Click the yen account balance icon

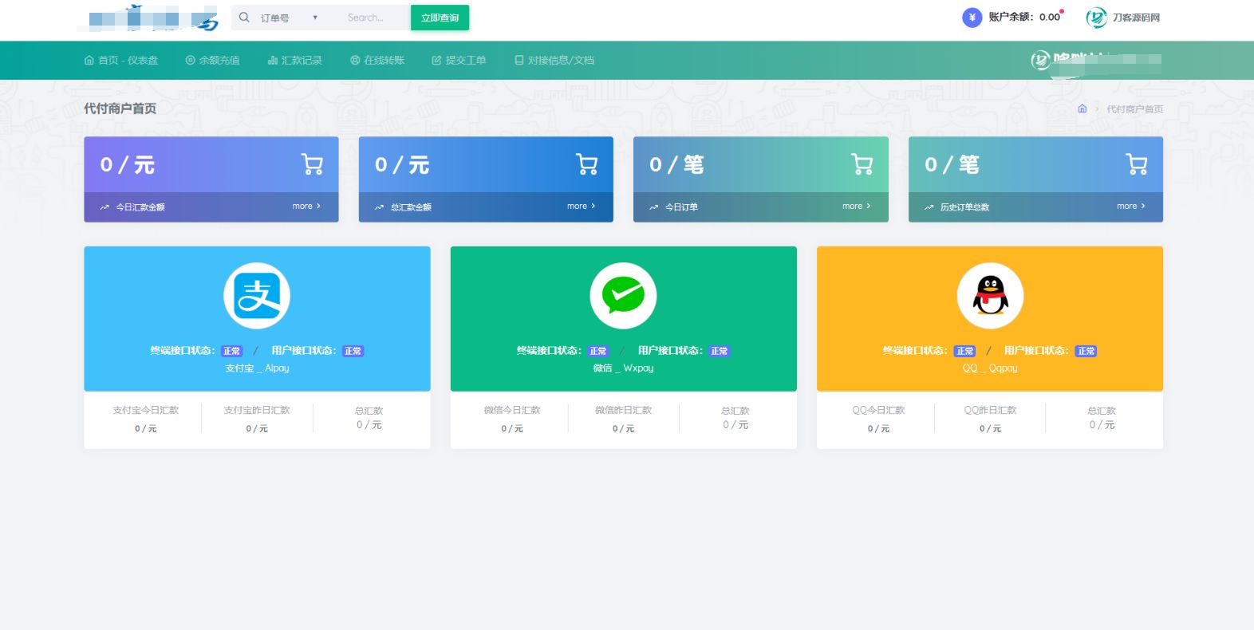point(972,18)
